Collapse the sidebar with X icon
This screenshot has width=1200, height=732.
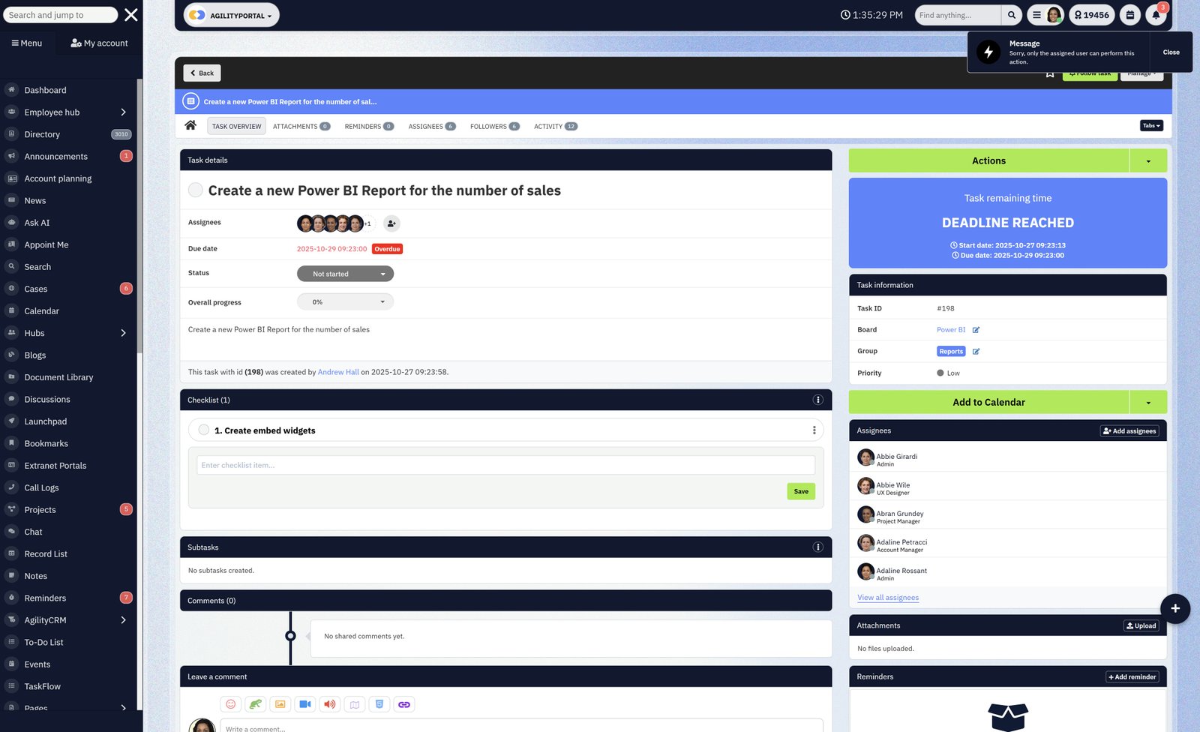pyautogui.click(x=130, y=15)
